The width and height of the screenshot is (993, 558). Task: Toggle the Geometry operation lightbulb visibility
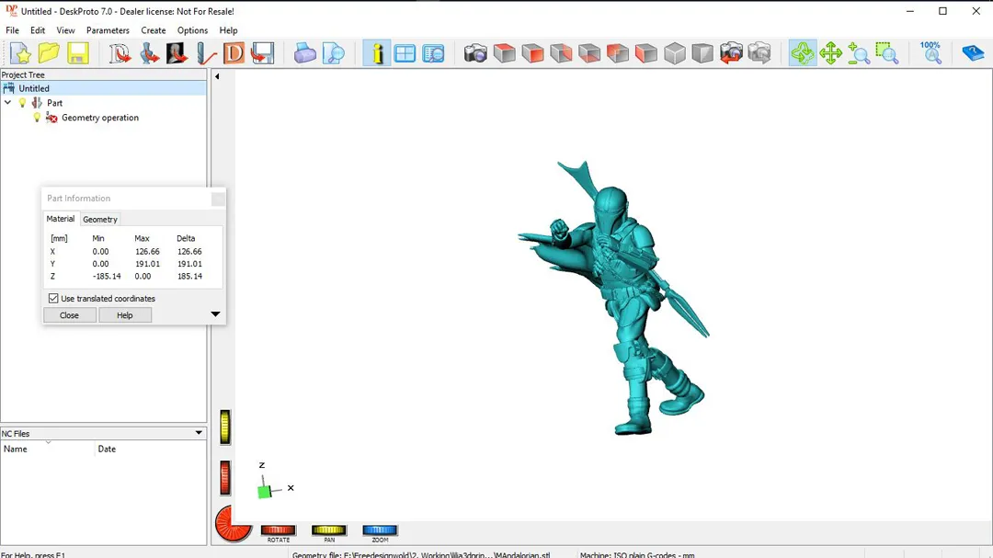tap(37, 117)
